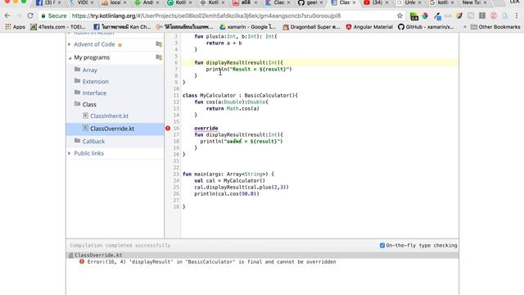Bookmark this page with the star icon
The height and width of the screenshot is (295, 524).
pyautogui.click(x=400, y=16)
